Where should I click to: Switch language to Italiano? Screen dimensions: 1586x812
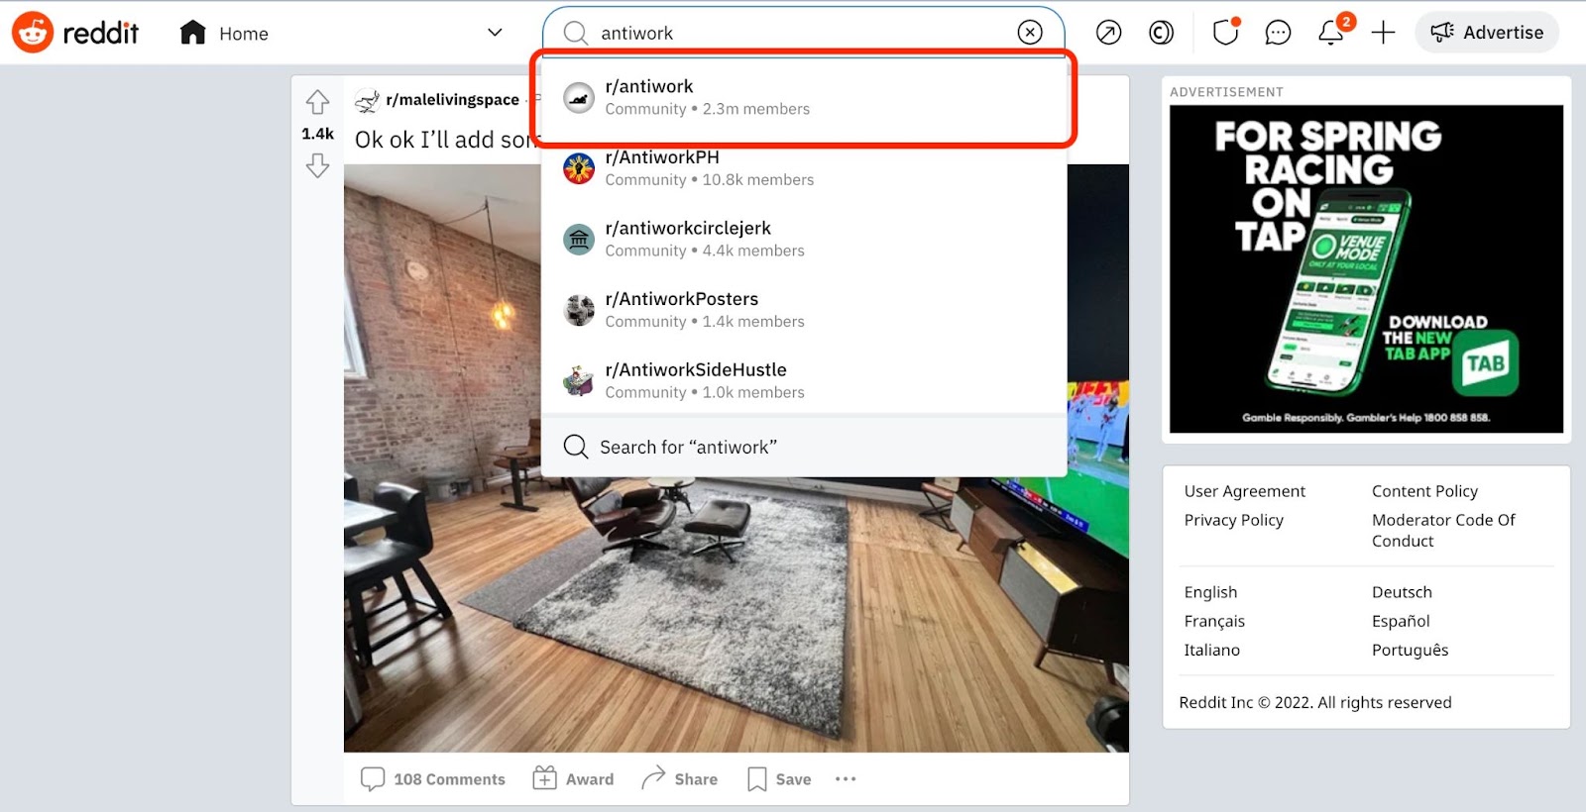1211,650
